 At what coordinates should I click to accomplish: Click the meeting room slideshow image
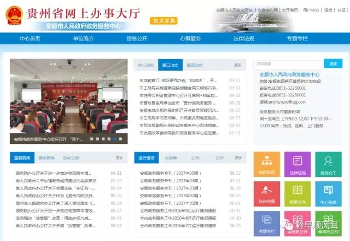click(69, 96)
